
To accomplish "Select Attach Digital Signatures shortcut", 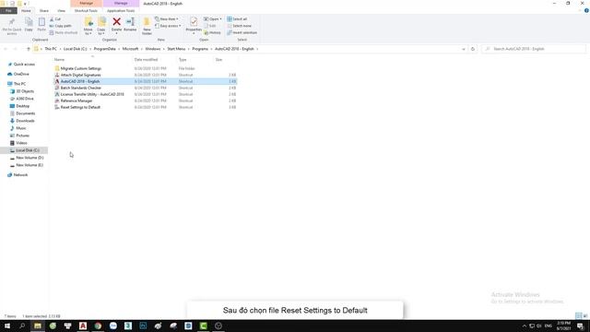I will point(80,75).
